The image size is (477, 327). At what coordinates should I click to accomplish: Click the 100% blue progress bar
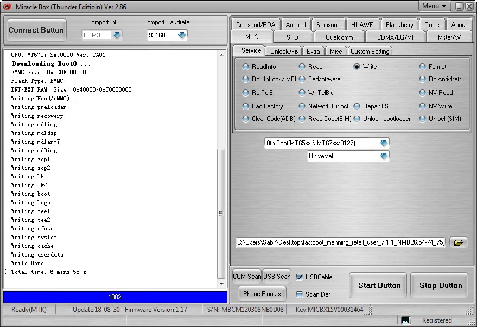click(x=115, y=297)
